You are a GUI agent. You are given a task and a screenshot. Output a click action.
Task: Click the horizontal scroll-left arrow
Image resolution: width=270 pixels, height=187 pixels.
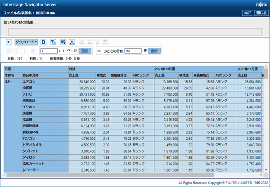pos(4,175)
